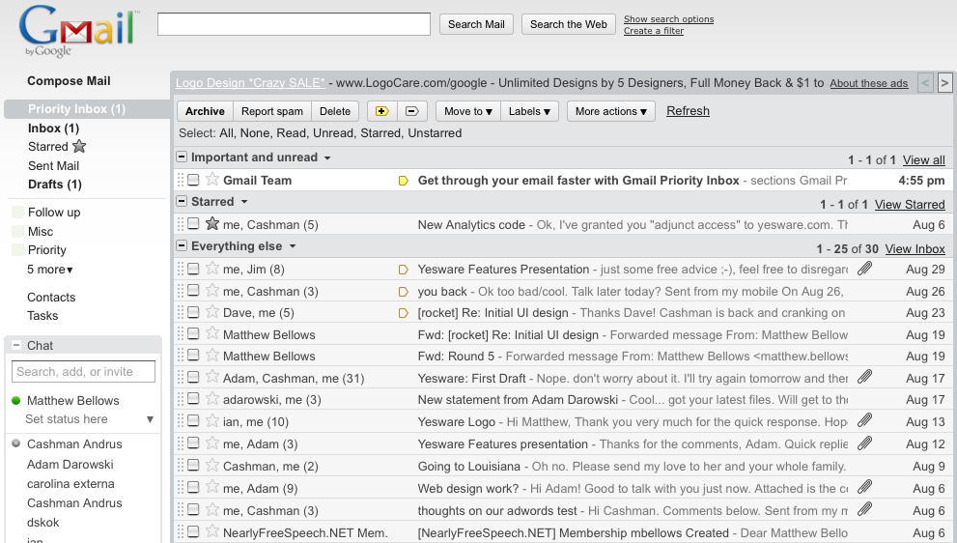
Task: Star the Dave, me email
Action: click(212, 311)
